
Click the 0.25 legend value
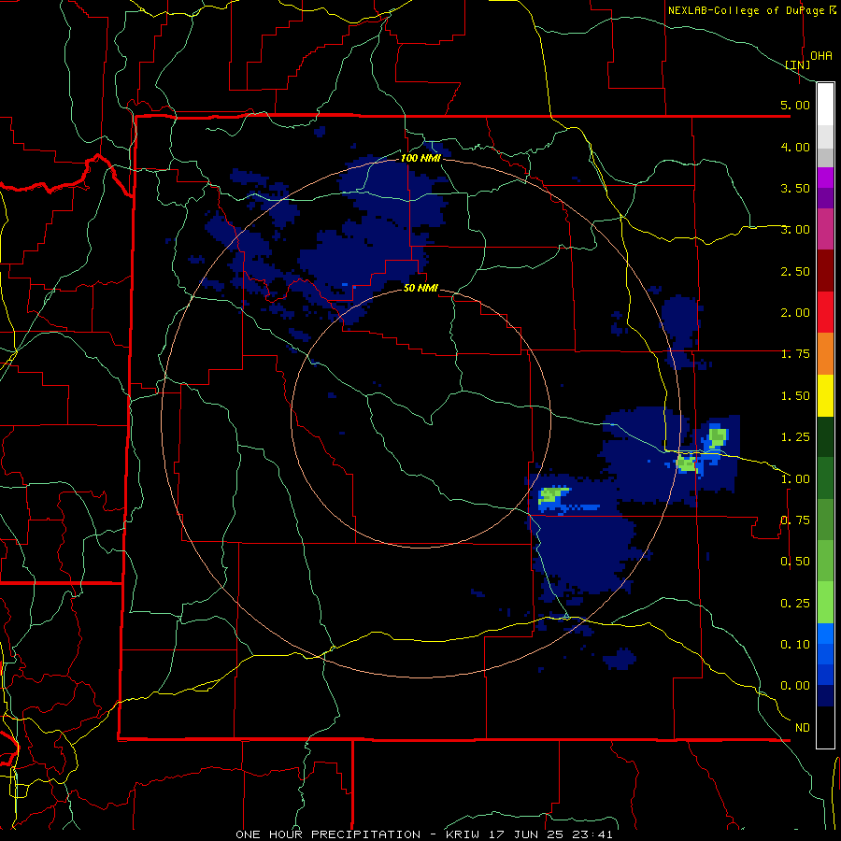795,604
